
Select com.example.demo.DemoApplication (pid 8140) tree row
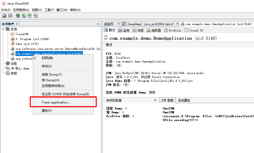point(49,53)
